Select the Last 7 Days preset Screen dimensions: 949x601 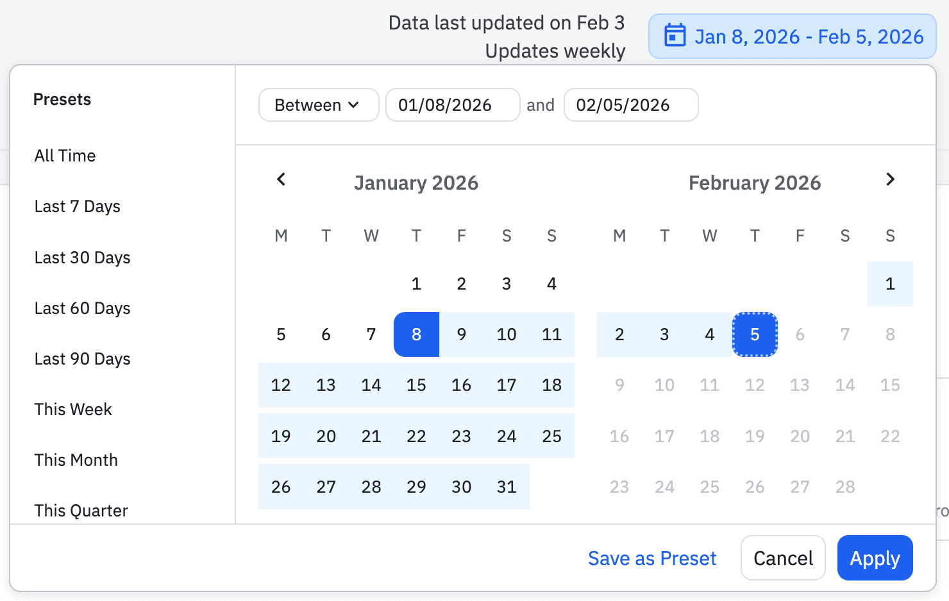(x=77, y=206)
